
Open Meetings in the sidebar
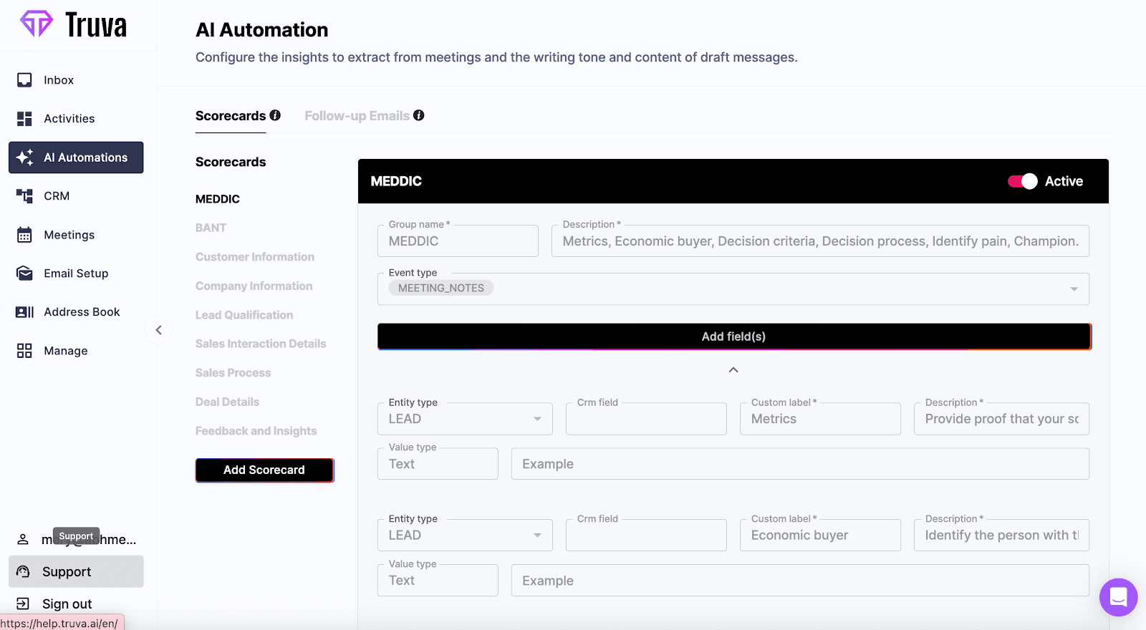point(76,235)
